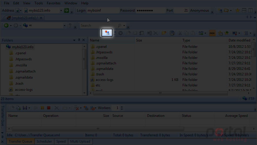Open the File menu
257x145 pixels.
click(x=7, y=3)
